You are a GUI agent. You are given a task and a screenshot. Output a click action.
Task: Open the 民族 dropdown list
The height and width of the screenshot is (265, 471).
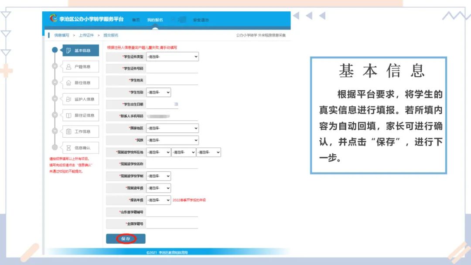click(173, 140)
